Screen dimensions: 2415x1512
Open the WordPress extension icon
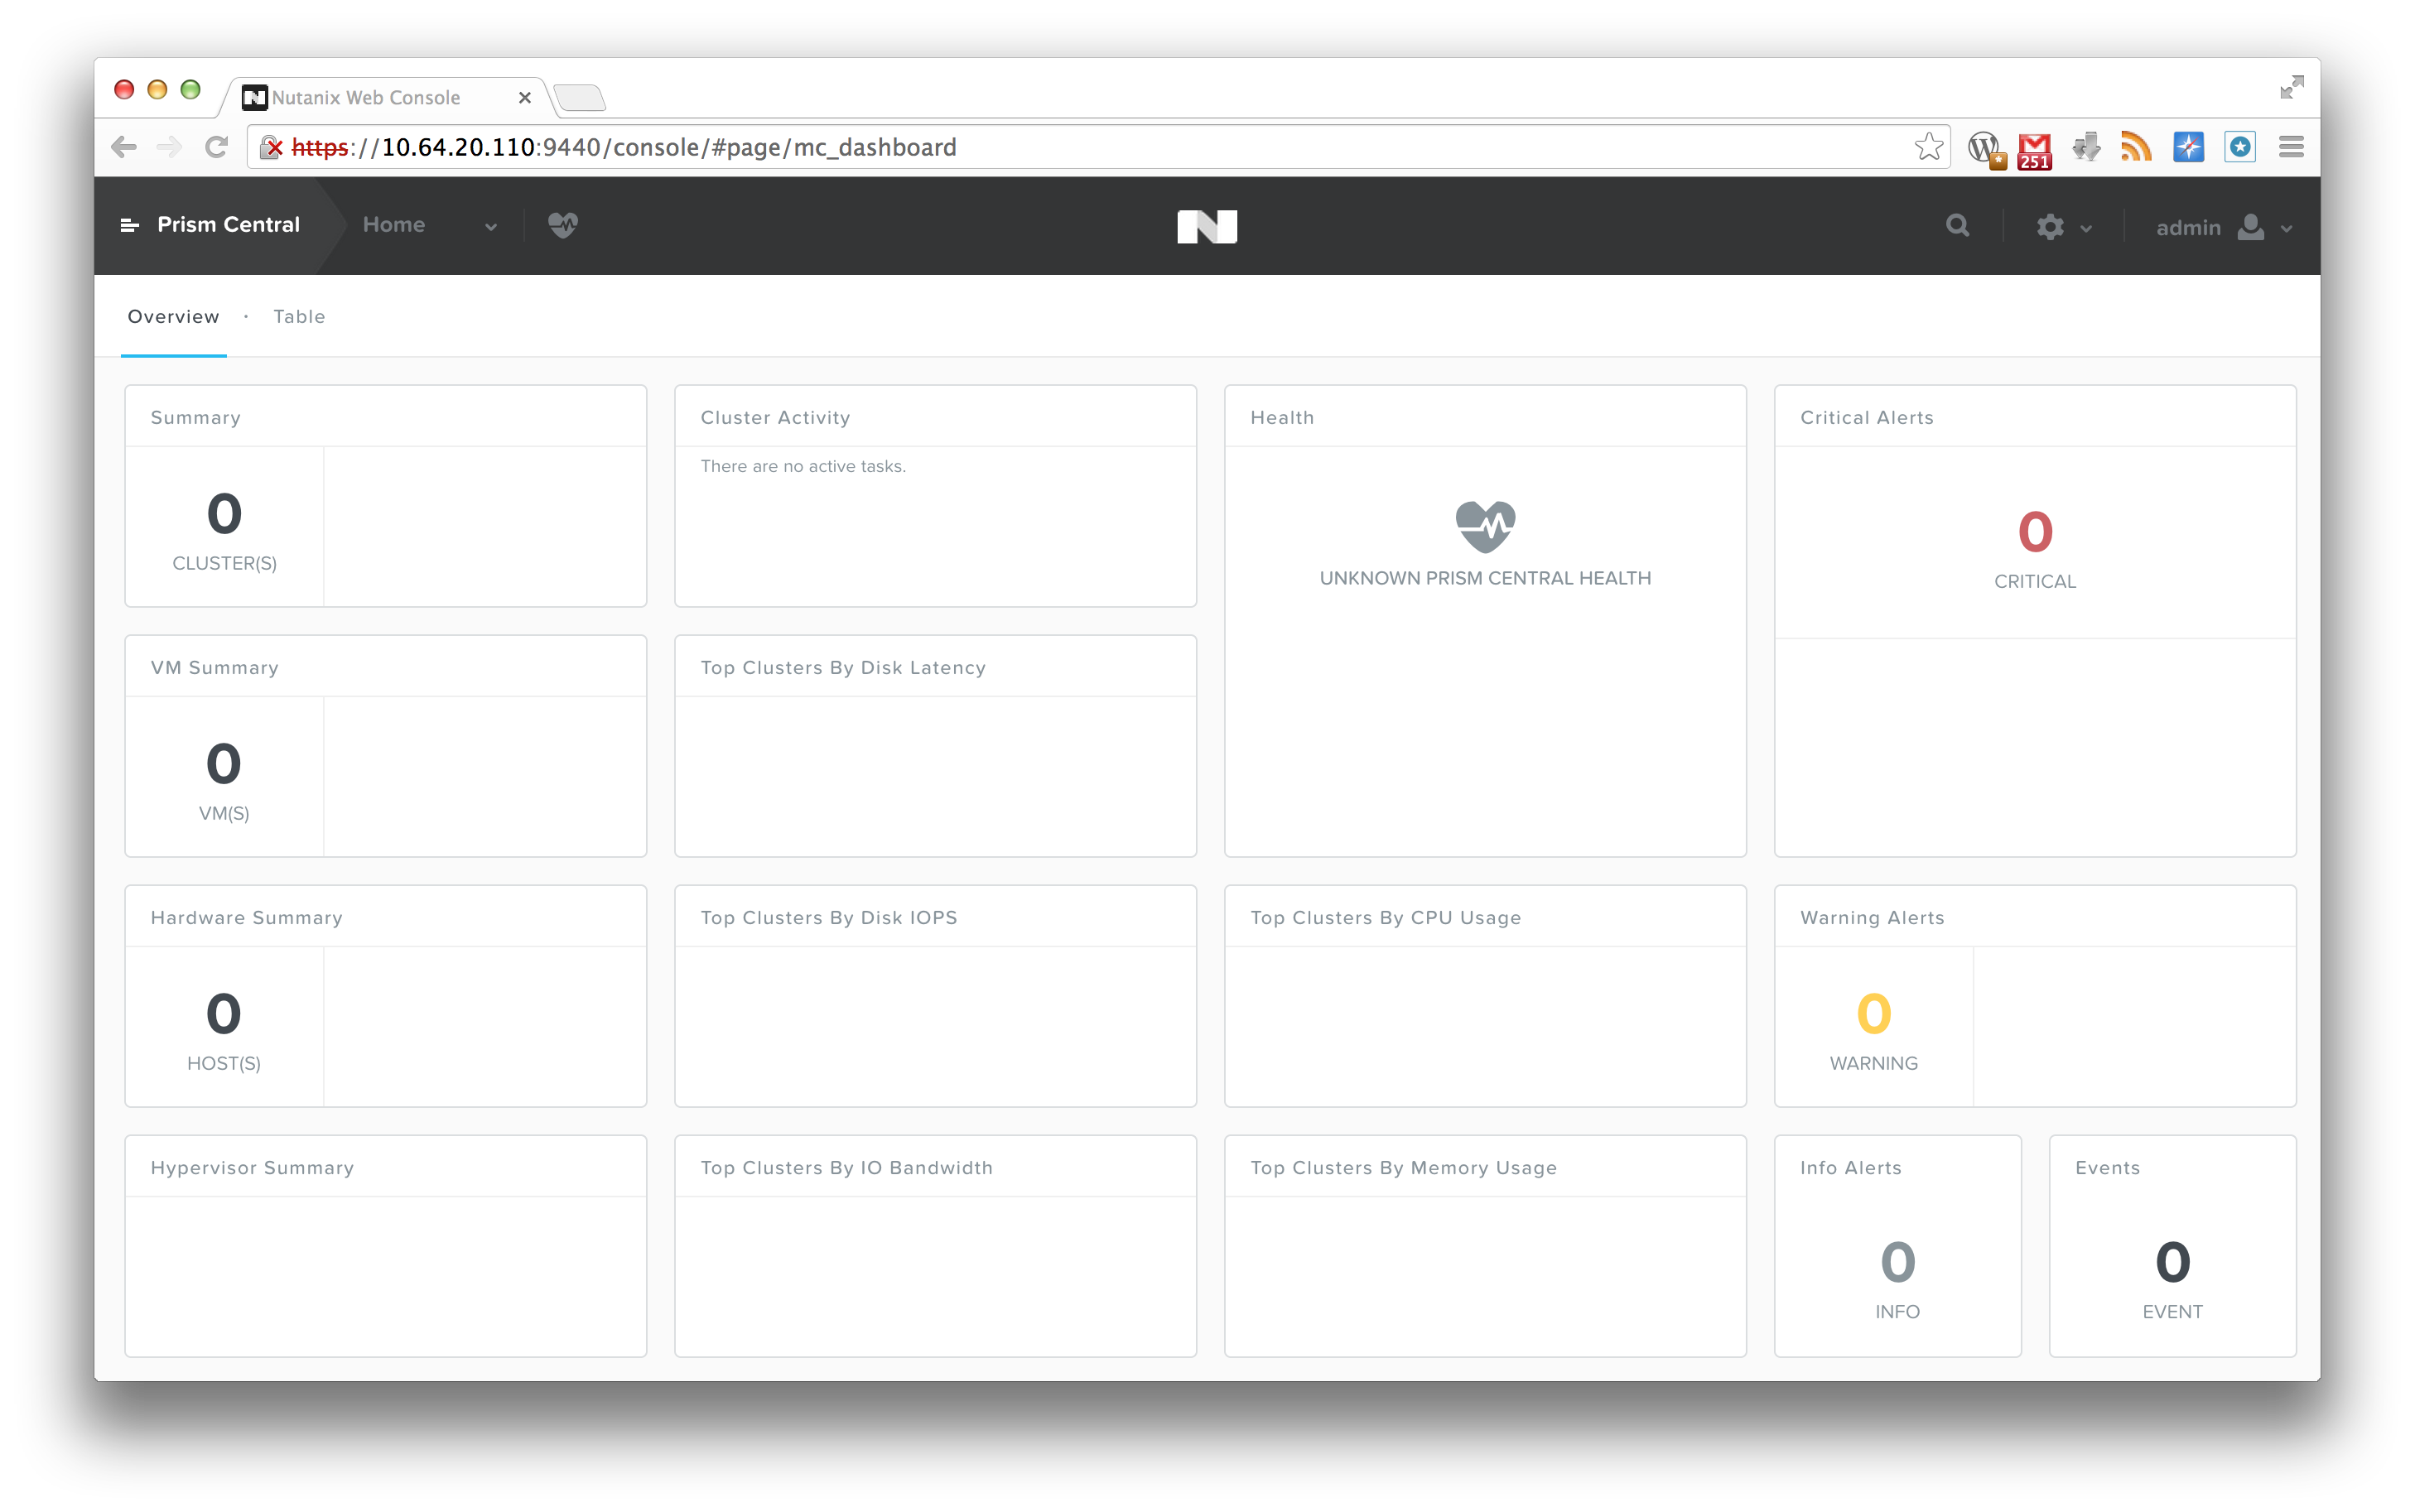pos(1984,148)
